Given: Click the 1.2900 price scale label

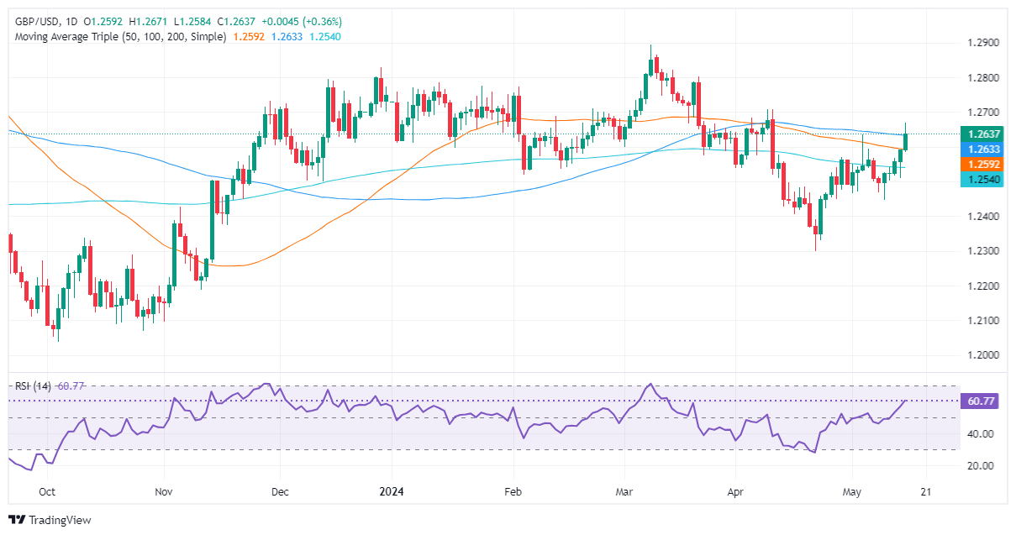Looking at the screenshot, I should tap(985, 43).
